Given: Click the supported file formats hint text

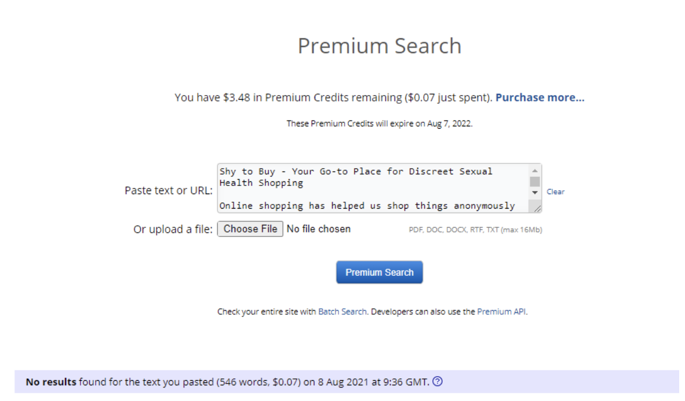Looking at the screenshot, I should point(475,230).
